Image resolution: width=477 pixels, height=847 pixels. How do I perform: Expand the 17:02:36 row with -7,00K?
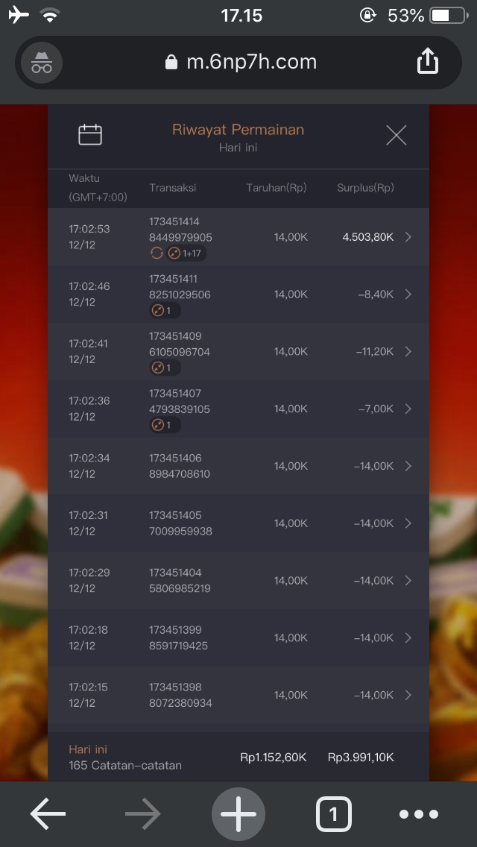click(408, 409)
